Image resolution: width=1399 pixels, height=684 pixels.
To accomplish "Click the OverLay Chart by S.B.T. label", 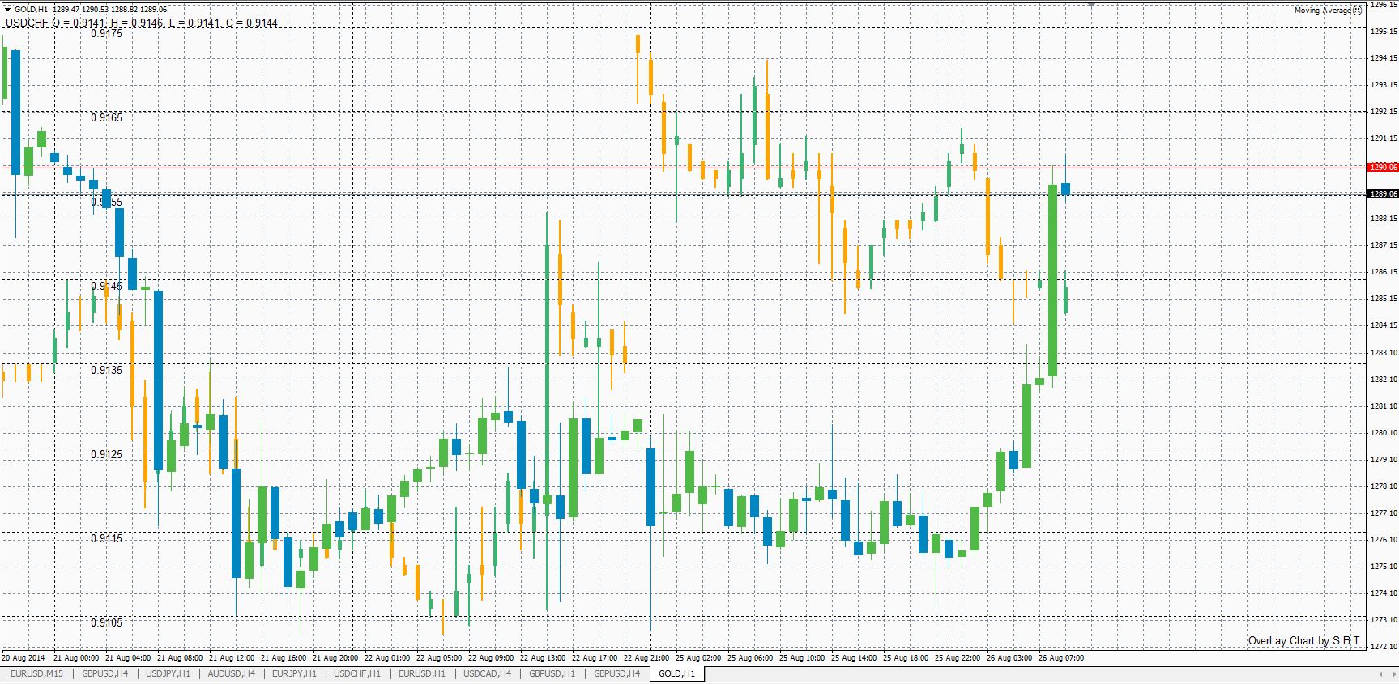I will click(1304, 640).
